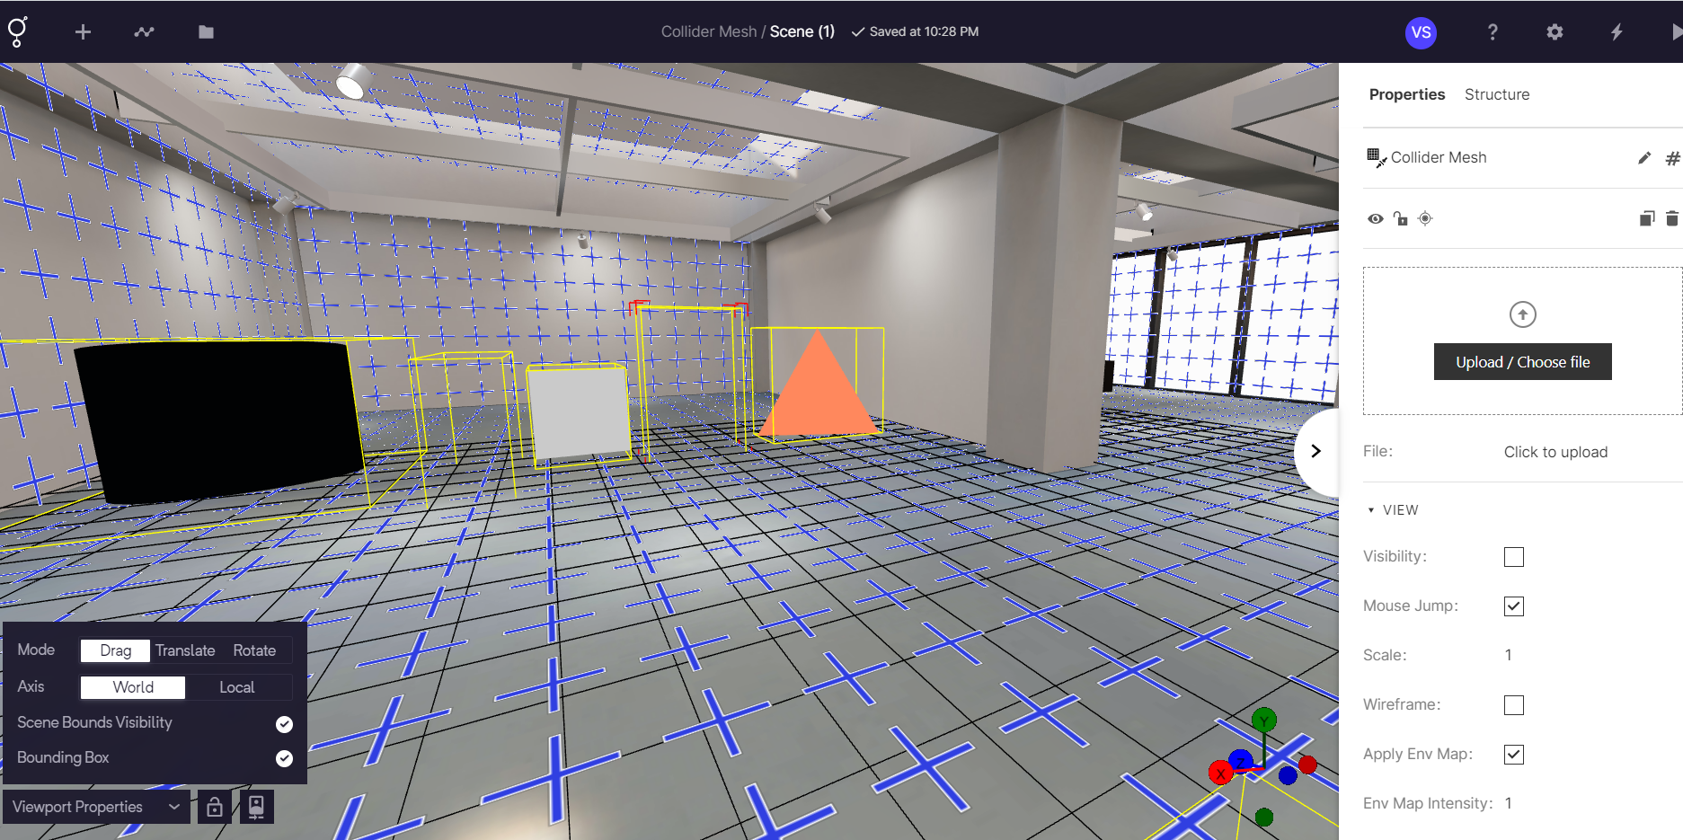Uncheck the Apply Env Map checkbox
Viewport: 1683px width, 840px height.
click(x=1514, y=755)
